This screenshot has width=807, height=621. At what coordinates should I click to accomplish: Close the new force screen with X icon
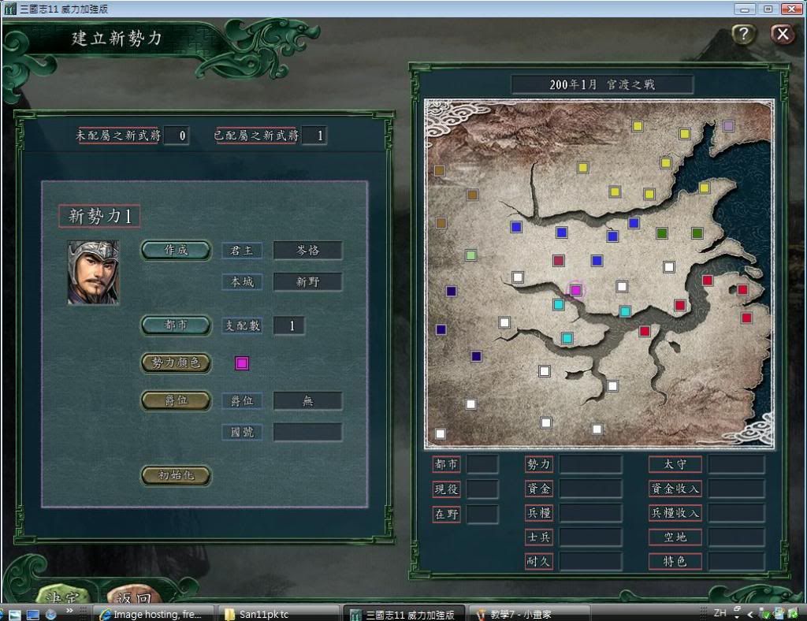click(x=783, y=35)
